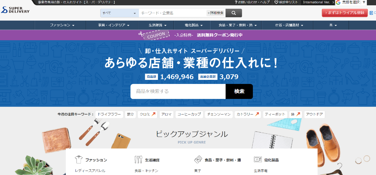Click the trending arrow on カトラリー keyword
Viewport: 376px width, 175px height.
tap(257, 114)
